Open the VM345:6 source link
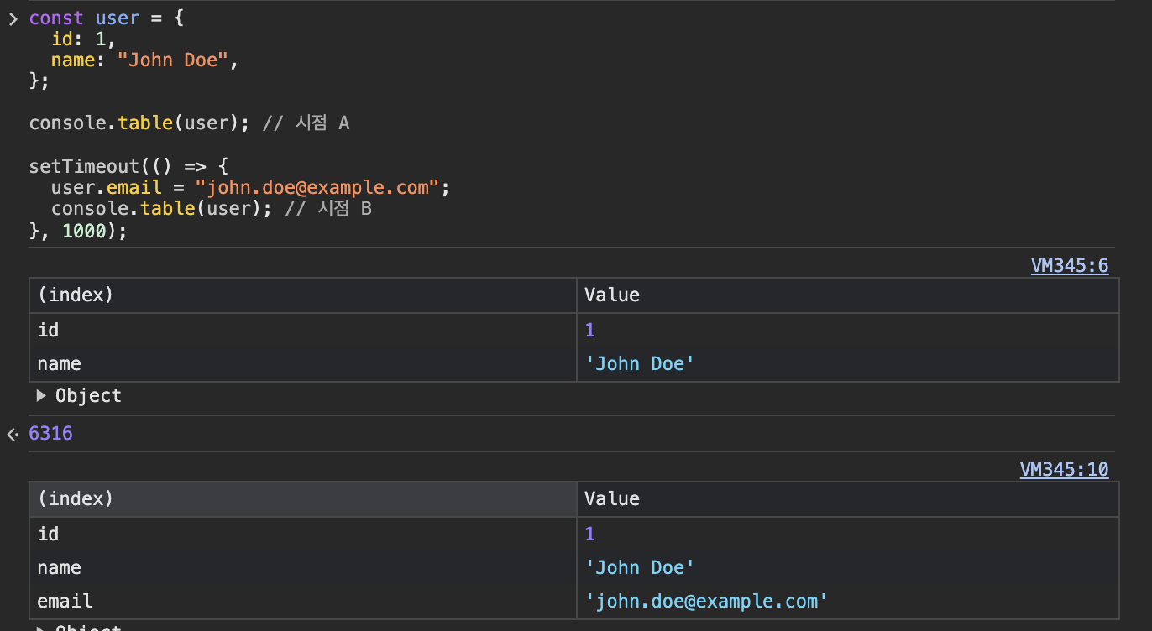The width and height of the screenshot is (1152, 631). [1069, 266]
